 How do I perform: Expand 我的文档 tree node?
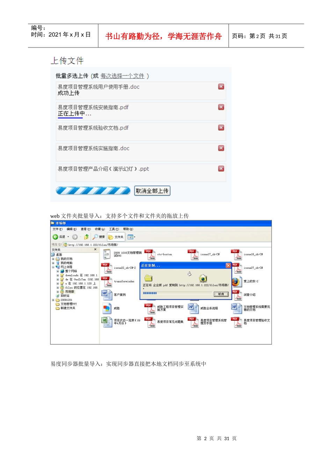point(53,259)
